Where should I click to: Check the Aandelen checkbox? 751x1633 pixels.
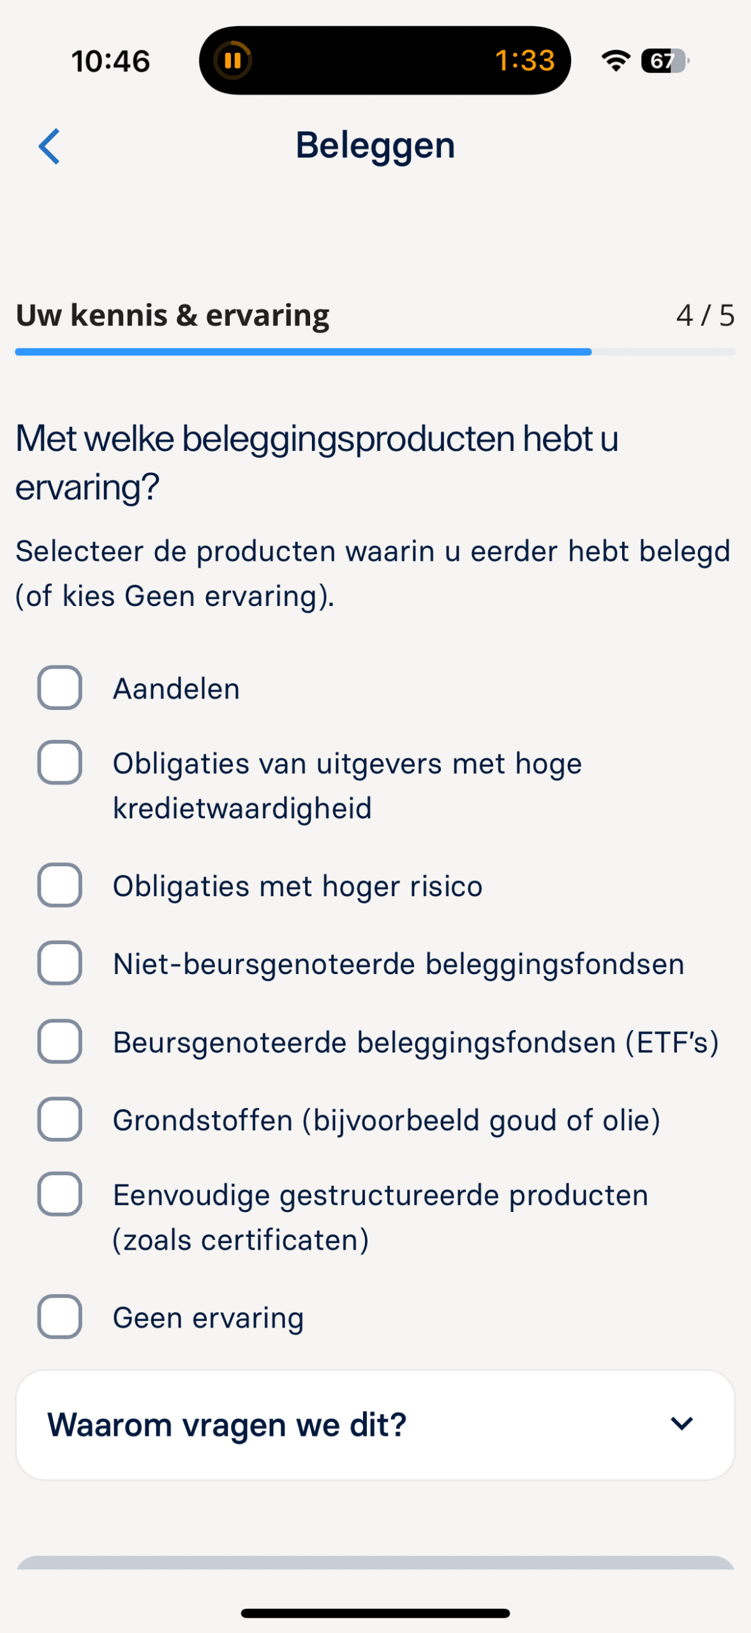[60, 688]
